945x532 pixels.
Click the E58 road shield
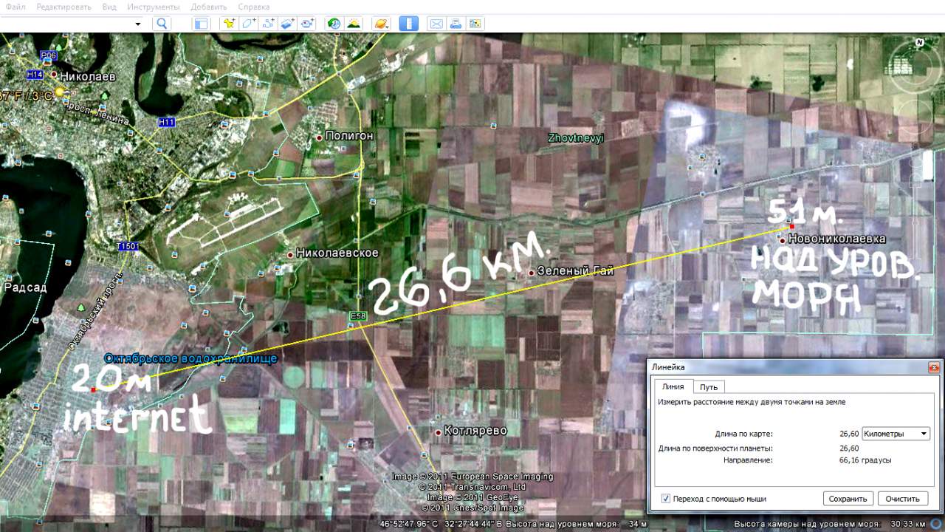357,316
